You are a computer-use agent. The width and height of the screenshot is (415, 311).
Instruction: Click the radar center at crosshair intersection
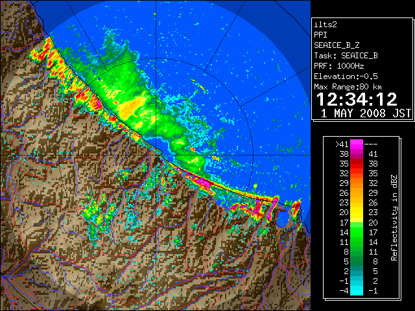point(156,155)
